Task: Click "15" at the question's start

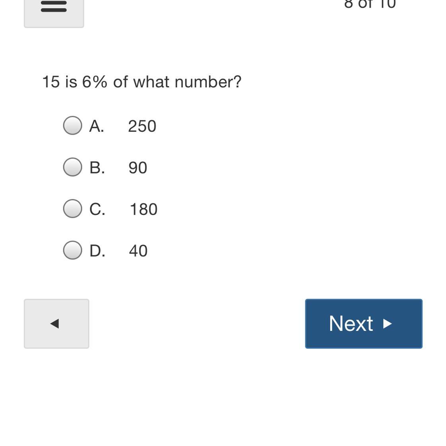Action: (x=51, y=82)
